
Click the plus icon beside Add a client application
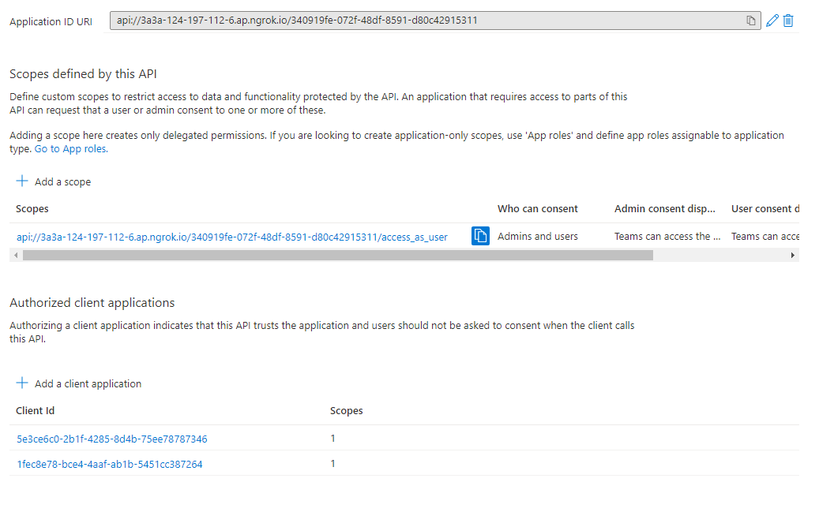(22, 383)
